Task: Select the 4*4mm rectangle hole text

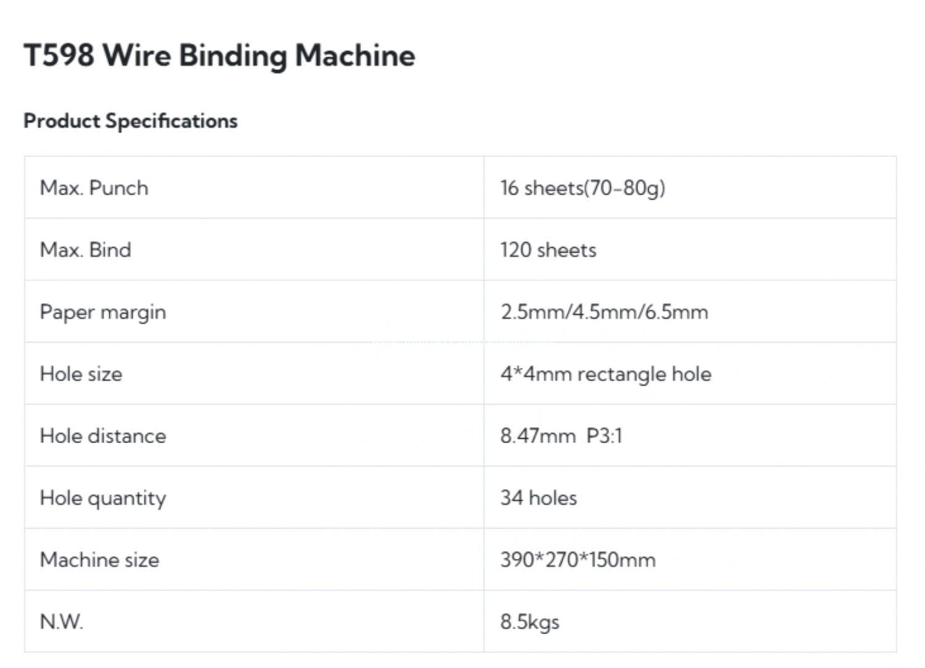Action: [x=605, y=374]
